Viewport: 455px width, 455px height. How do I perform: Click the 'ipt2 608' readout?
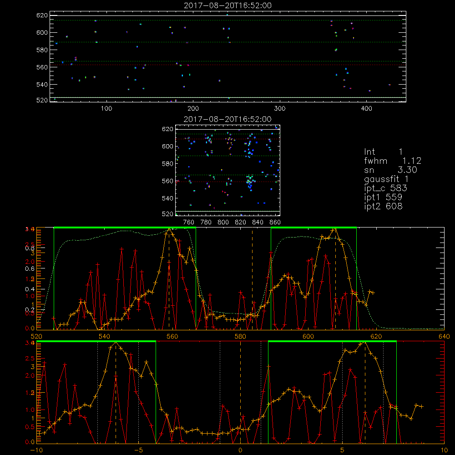pos(383,206)
